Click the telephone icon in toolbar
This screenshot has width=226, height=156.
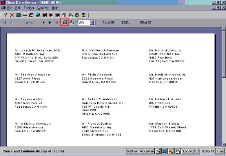(x=77, y=15)
